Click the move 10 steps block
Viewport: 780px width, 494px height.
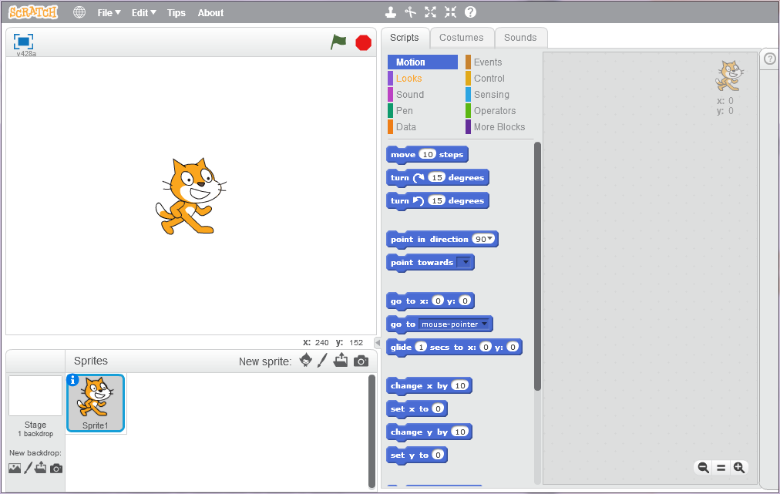pos(427,155)
